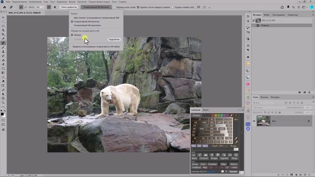Toggle 'Удалять после каждого штриха' checkbox
Screen dimensions: 315x177
tap(138, 7)
